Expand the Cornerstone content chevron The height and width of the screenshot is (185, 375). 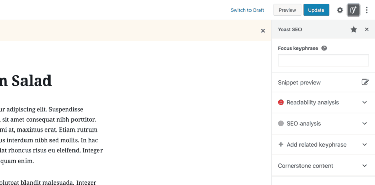364,166
